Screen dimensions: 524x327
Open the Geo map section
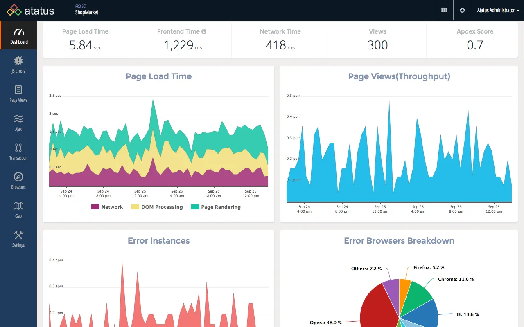coord(18,210)
